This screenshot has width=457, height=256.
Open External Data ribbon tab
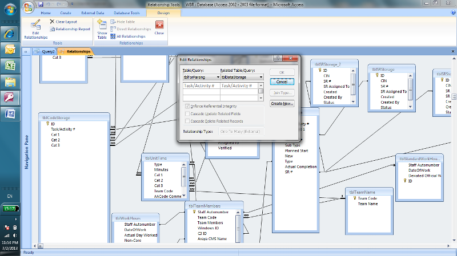(93, 13)
